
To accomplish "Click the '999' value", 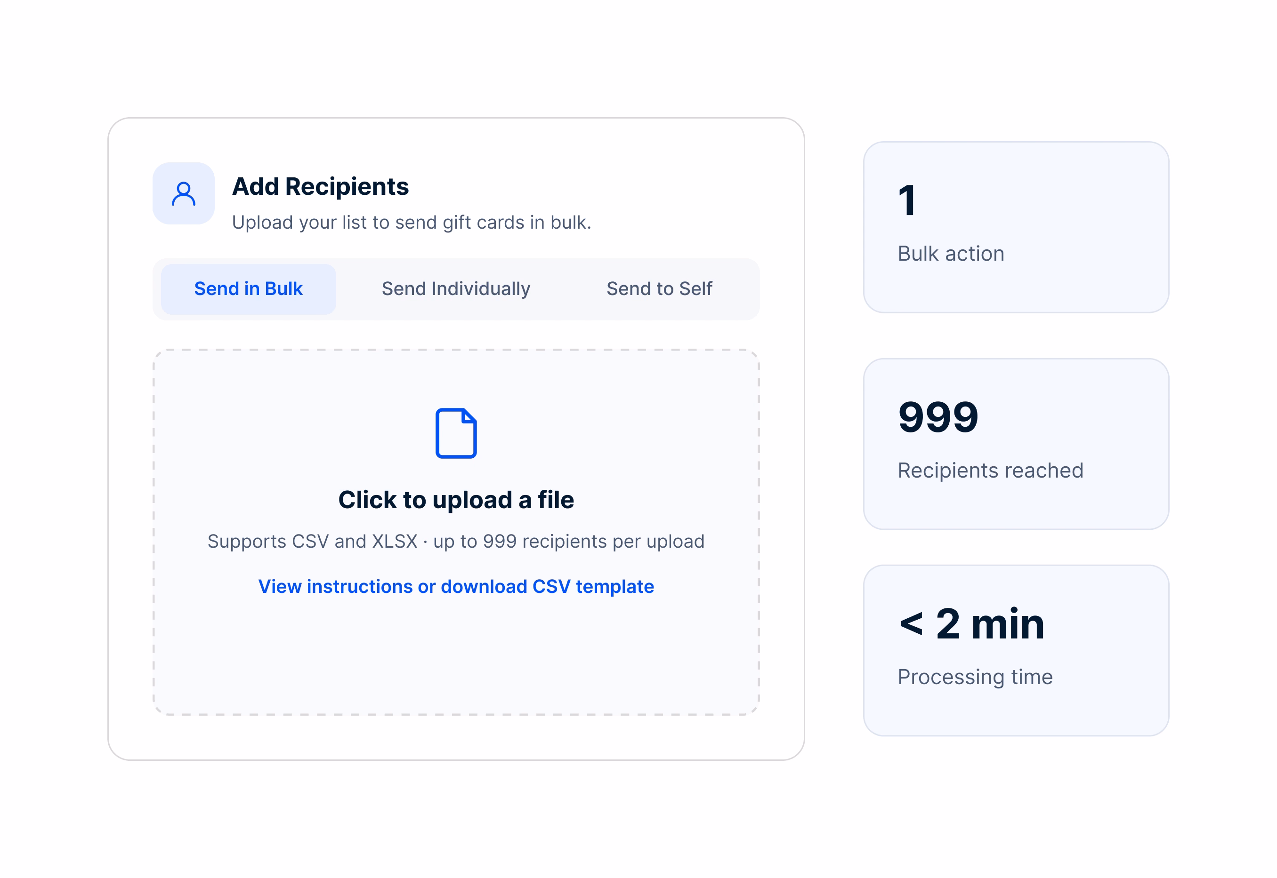I will click(x=938, y=416).
